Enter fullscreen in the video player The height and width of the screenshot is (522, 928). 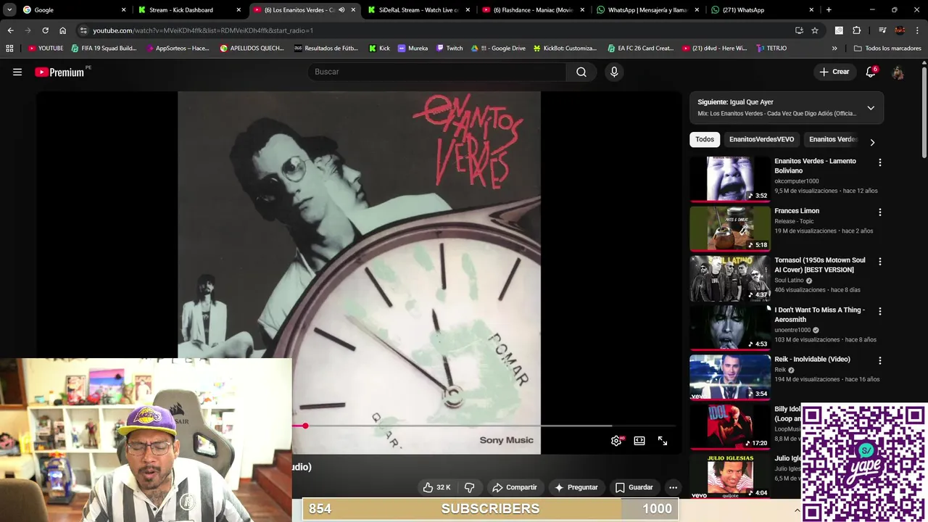(663, 441)
